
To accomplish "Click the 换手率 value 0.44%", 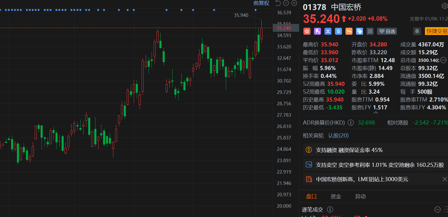I will pos(329,76).
